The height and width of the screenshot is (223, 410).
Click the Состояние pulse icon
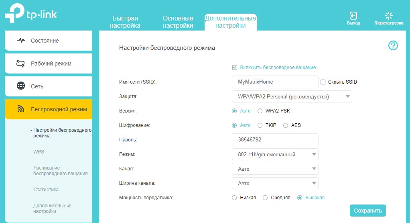pyautogui.click(x=20, y=40)
